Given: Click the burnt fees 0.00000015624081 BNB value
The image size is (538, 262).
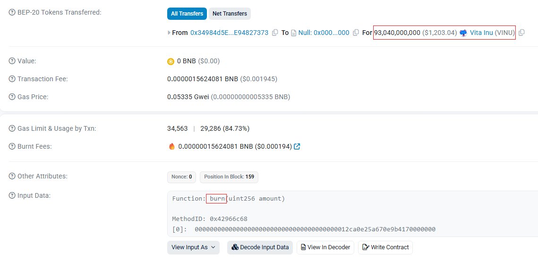Looking at the screenshot, I should pyautogui.click(x=215, y=146).
